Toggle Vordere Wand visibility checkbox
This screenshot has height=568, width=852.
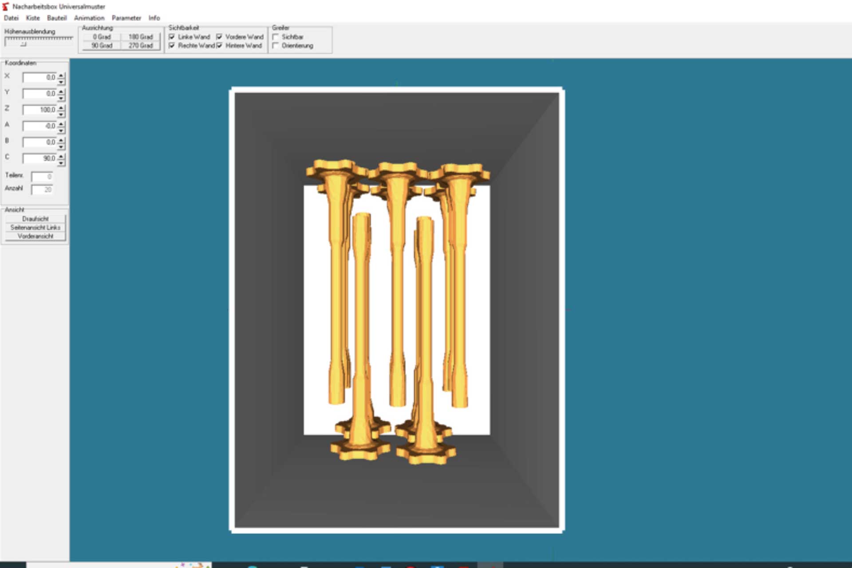[219, 37]
